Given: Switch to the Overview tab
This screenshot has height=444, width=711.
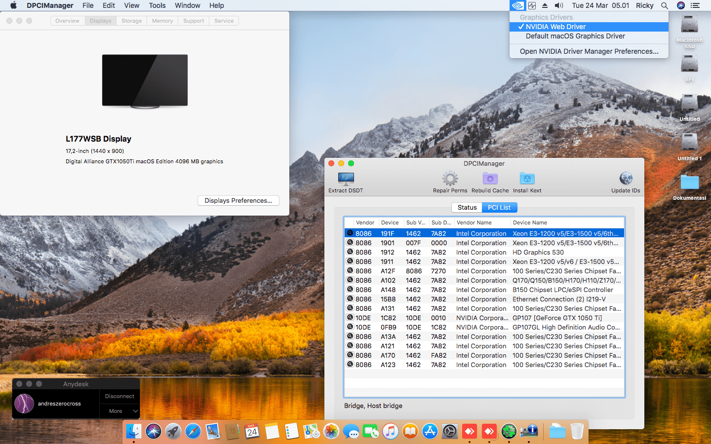Looking at the screenshot, I should click(67, 21).
